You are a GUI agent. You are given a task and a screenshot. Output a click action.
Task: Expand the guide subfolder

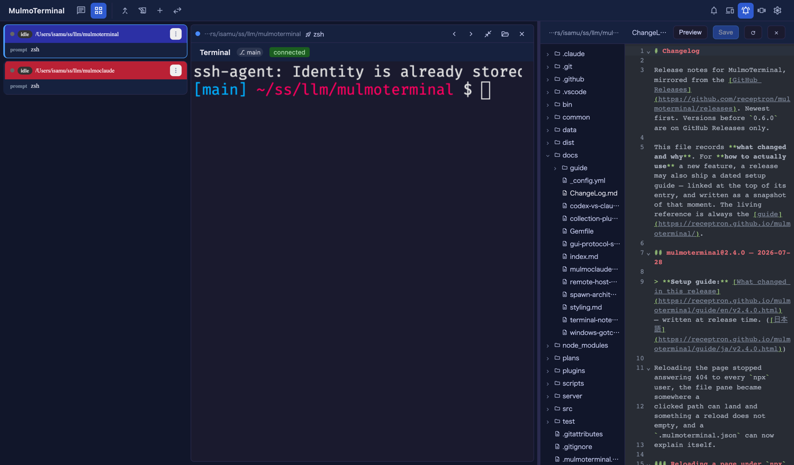pos(583,168)
